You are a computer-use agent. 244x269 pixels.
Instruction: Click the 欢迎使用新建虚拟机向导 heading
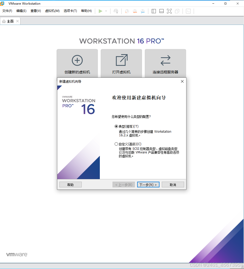pyautogui.click(x=139, y=98)
